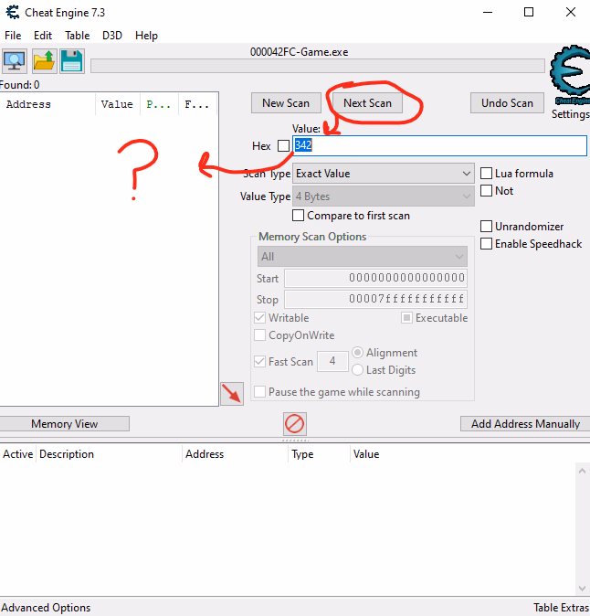Maximize the Cheat Engine window
The image size is (590, 616).
pos(529,12)
